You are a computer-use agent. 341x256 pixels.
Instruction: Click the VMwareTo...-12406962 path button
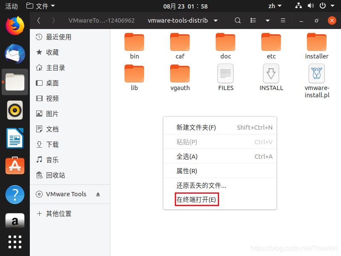coord(101,20)
